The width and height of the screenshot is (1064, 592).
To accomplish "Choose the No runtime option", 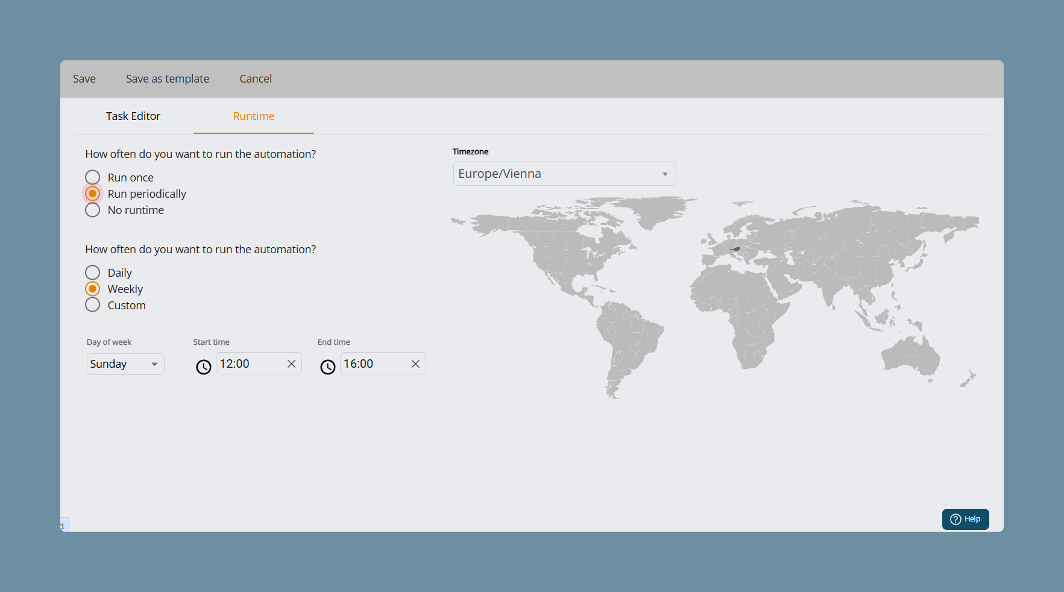I will click(x=92, y=210).
